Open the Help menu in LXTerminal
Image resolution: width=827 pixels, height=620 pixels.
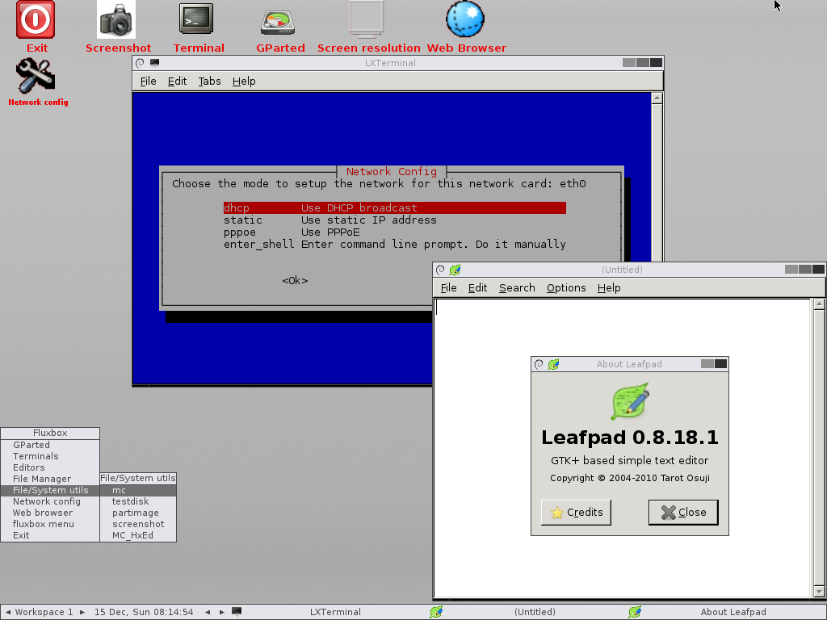coord(244,82)
